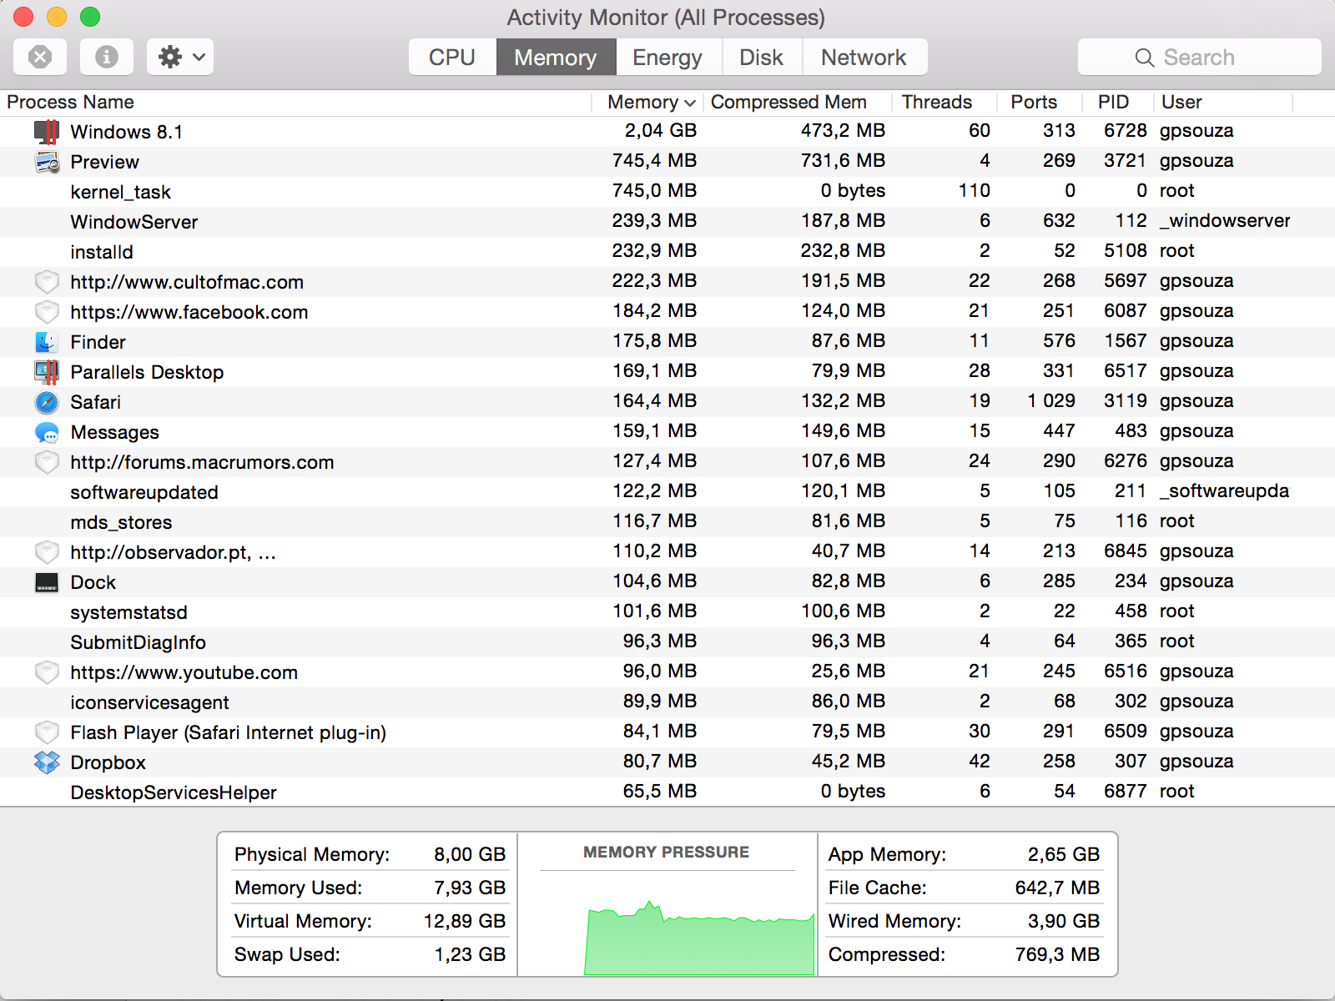The image size is (1335, 1001).
Task: Click the Inspect process info icon
Action: coord(106,57)
